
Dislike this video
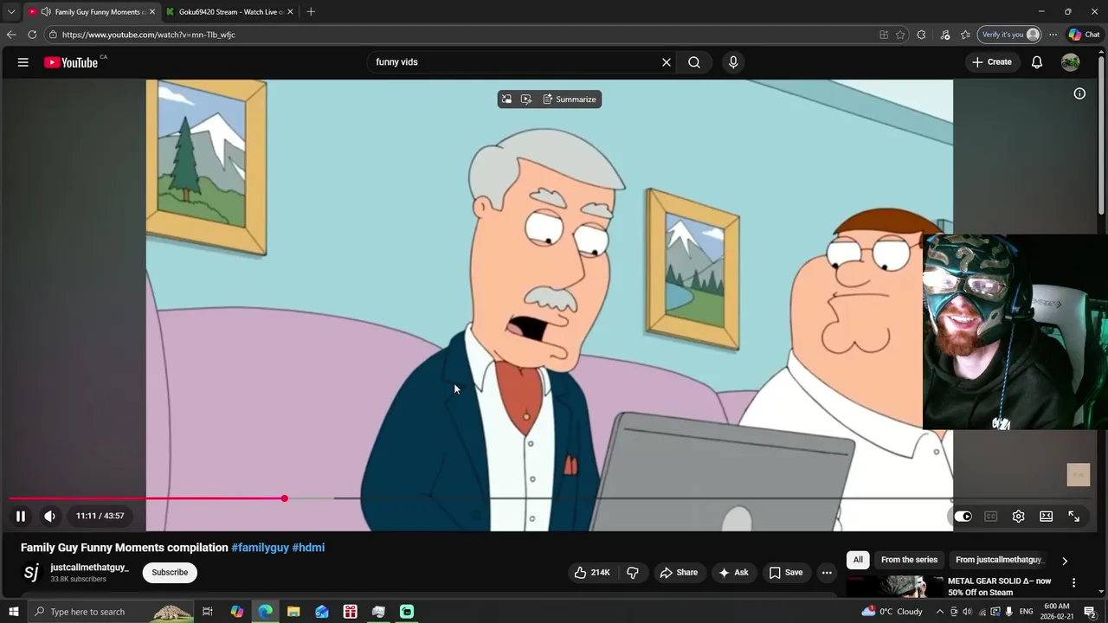(633, 573)
